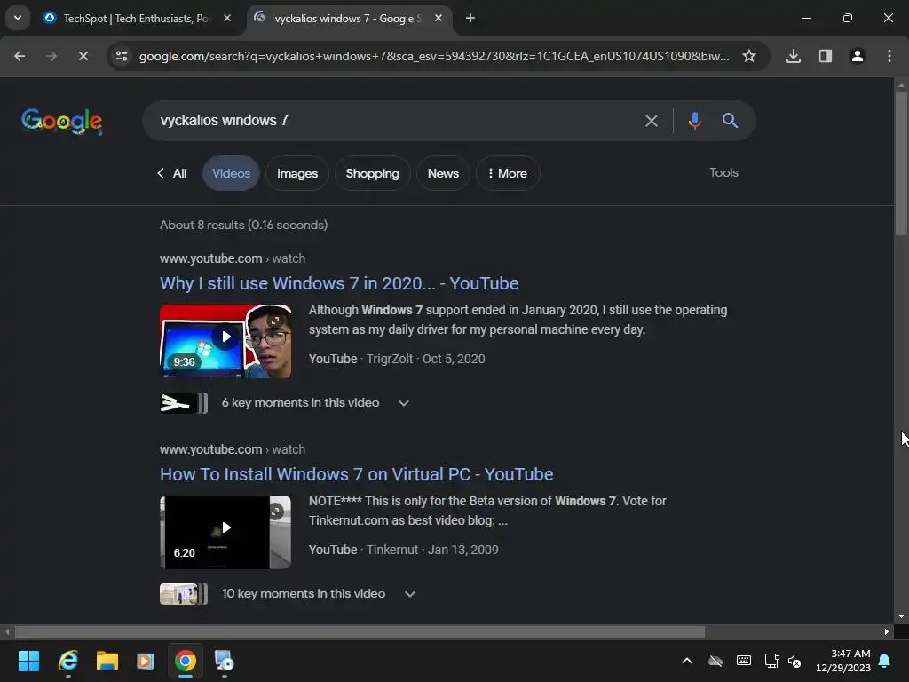Click the OneDrive cloud tray icon

click(x=715, y=661)
